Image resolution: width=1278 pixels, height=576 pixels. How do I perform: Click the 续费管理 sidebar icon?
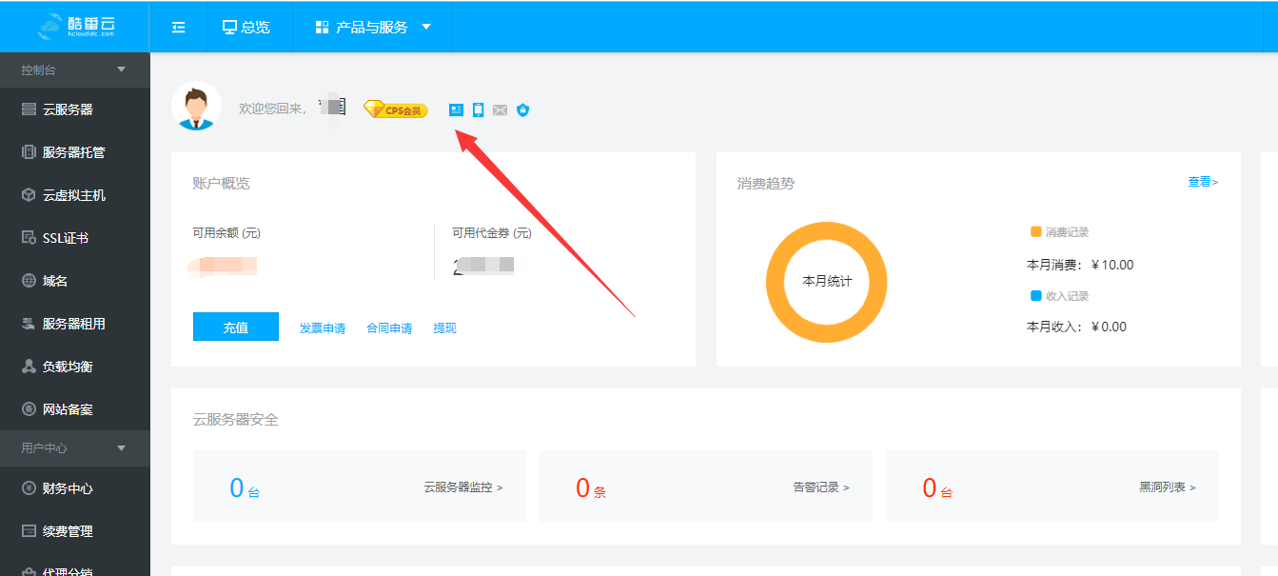pos(29,531)
